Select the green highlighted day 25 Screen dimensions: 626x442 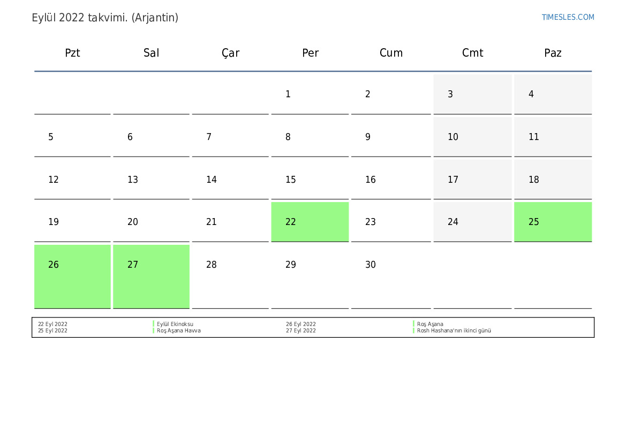[553, 222]
